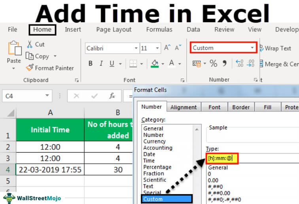299x204 pixels.
Task: Select cell B4 containing 30
Action: [x=108, y=170]
